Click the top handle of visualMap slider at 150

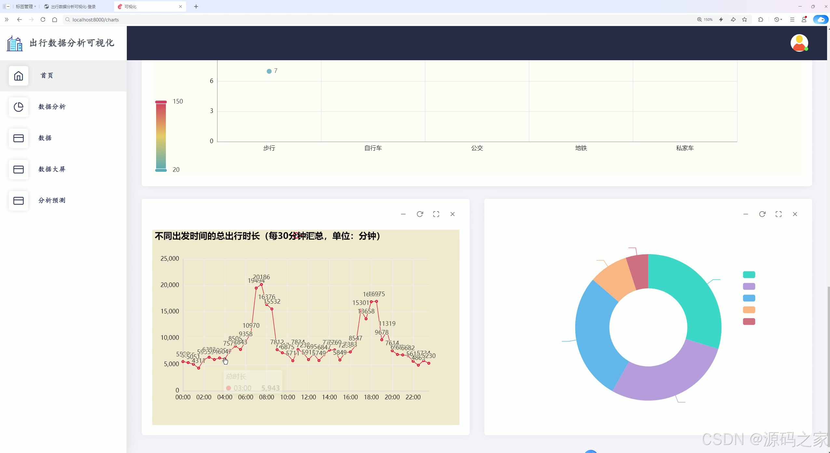[161, 102]
